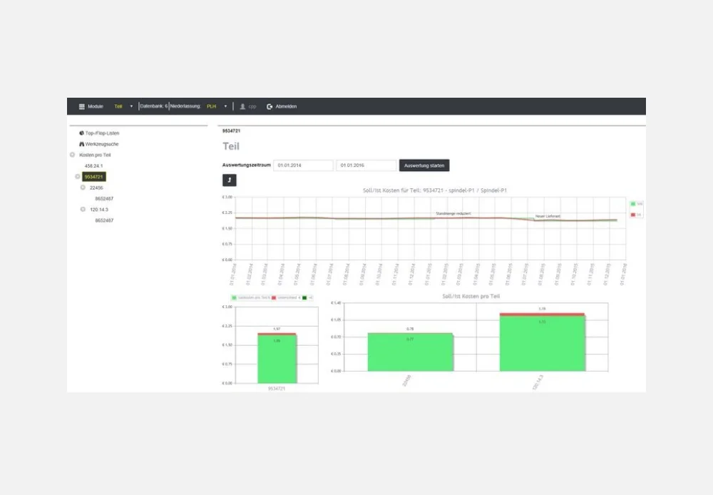Collapse the 120.14.3 tree node
713x495 pixels.
click(83, 210)
